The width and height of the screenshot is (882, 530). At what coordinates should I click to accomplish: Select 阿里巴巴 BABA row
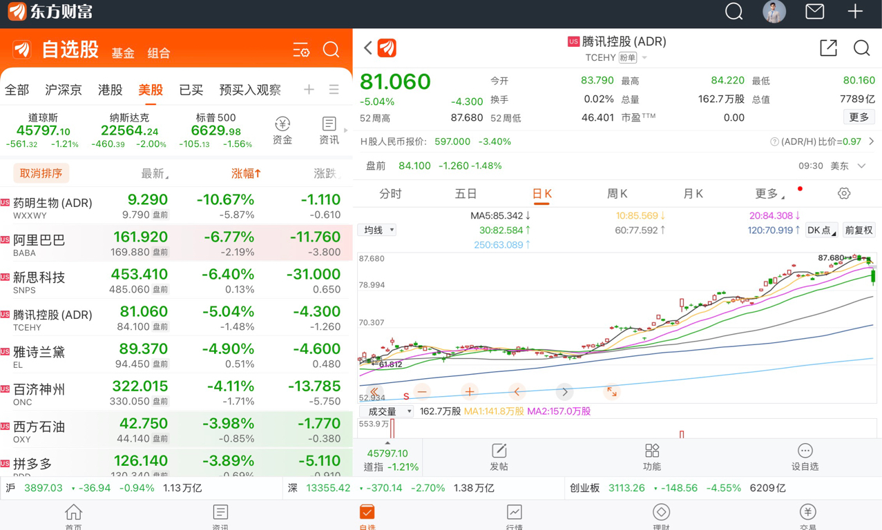click(176, 244)
